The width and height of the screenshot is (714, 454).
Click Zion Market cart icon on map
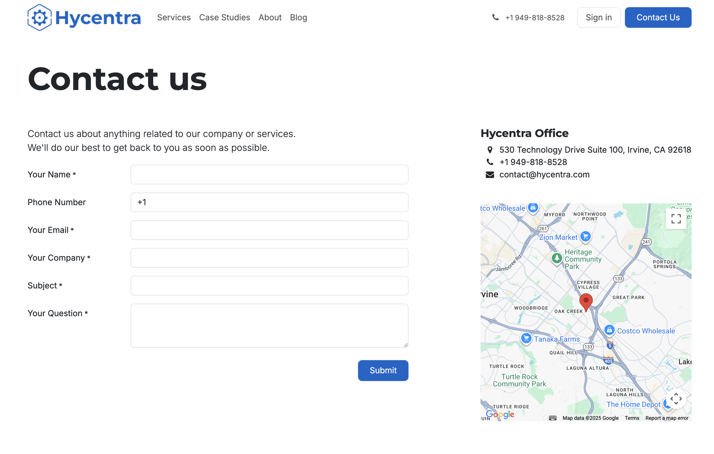[x=585, y=236]
